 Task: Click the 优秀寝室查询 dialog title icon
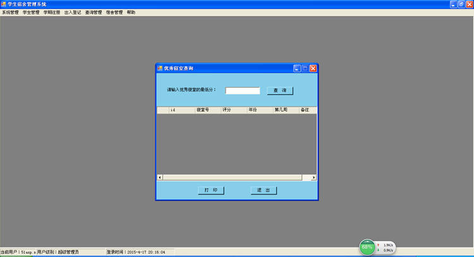160,68
